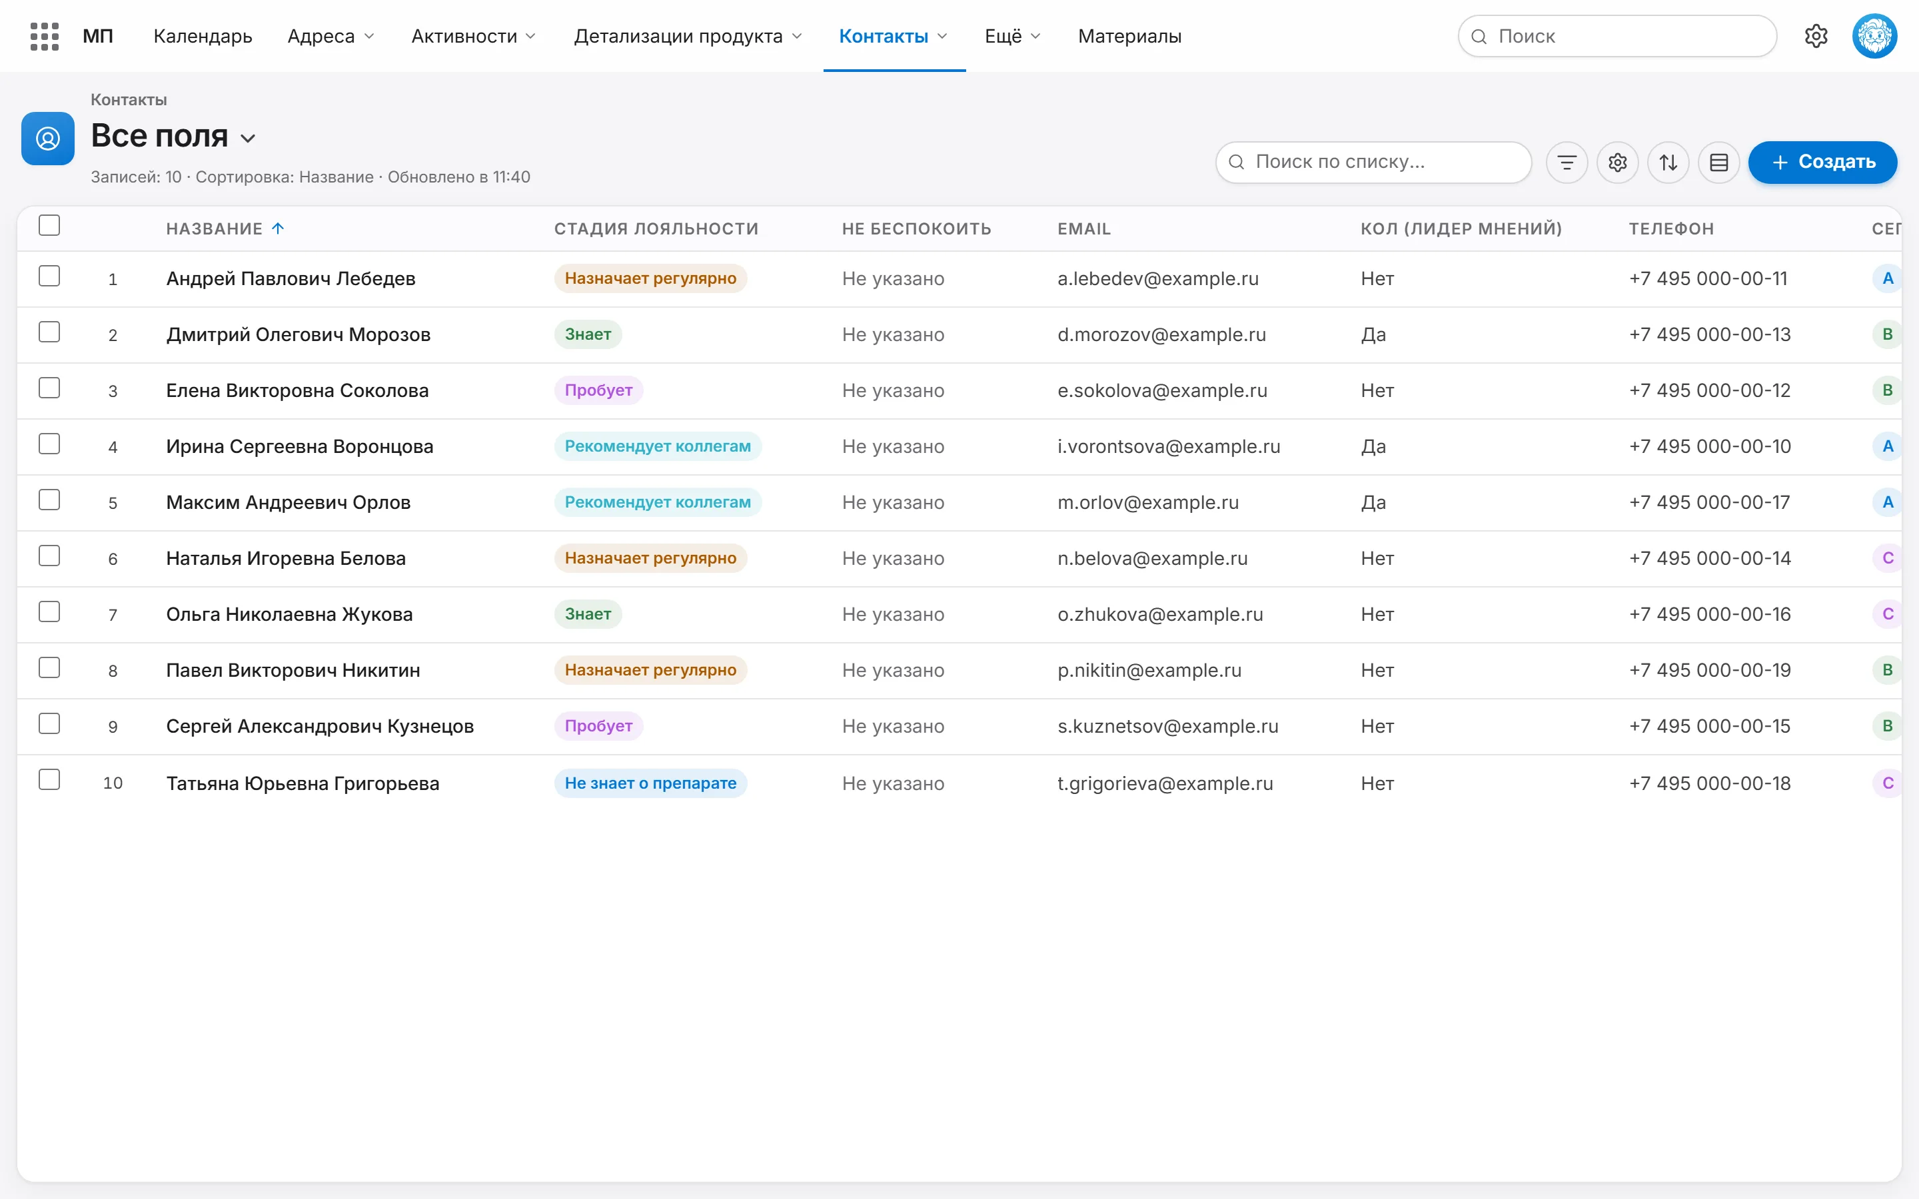The height and width of the screenshot is (1199, 1919).
Task: Expand the Адреса menu chevron
Action: click(368, 37)
